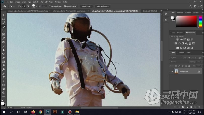Screen dimensions: 204x115
Task: Select the Spot Healing Brush tool
Action: [x=4, y=42]
